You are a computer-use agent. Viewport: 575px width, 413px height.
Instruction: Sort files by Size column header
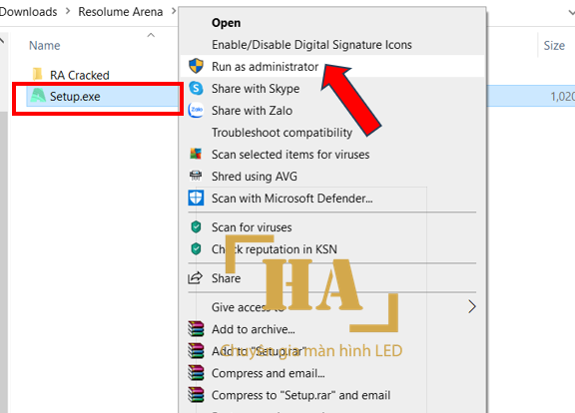pos(554,46)
